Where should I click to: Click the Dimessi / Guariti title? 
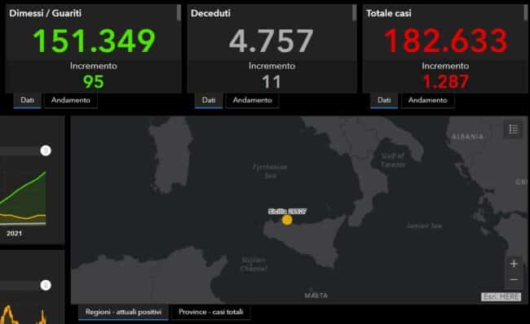tap(46, 13)
